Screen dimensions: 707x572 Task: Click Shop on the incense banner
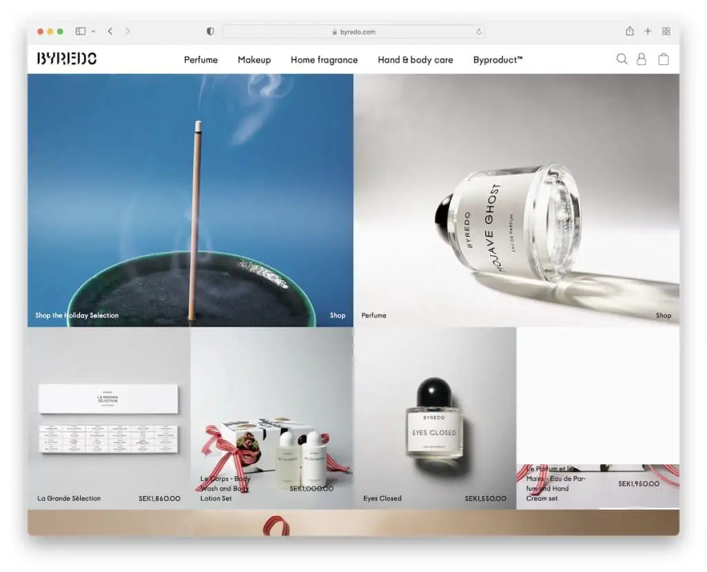click(x=338, y=315)
